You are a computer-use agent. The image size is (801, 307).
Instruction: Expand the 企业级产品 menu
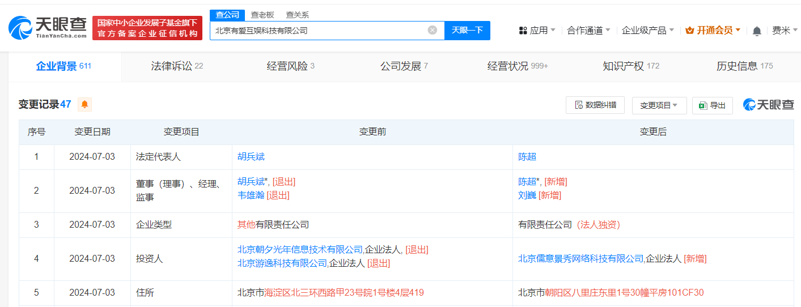(x=648, y=31)
